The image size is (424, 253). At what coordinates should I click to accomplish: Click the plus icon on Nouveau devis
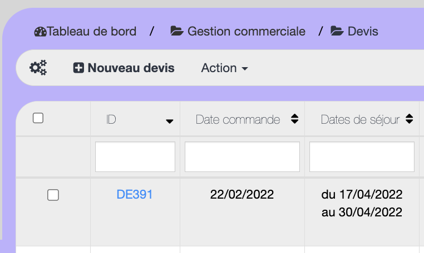[x=79, y=68]
